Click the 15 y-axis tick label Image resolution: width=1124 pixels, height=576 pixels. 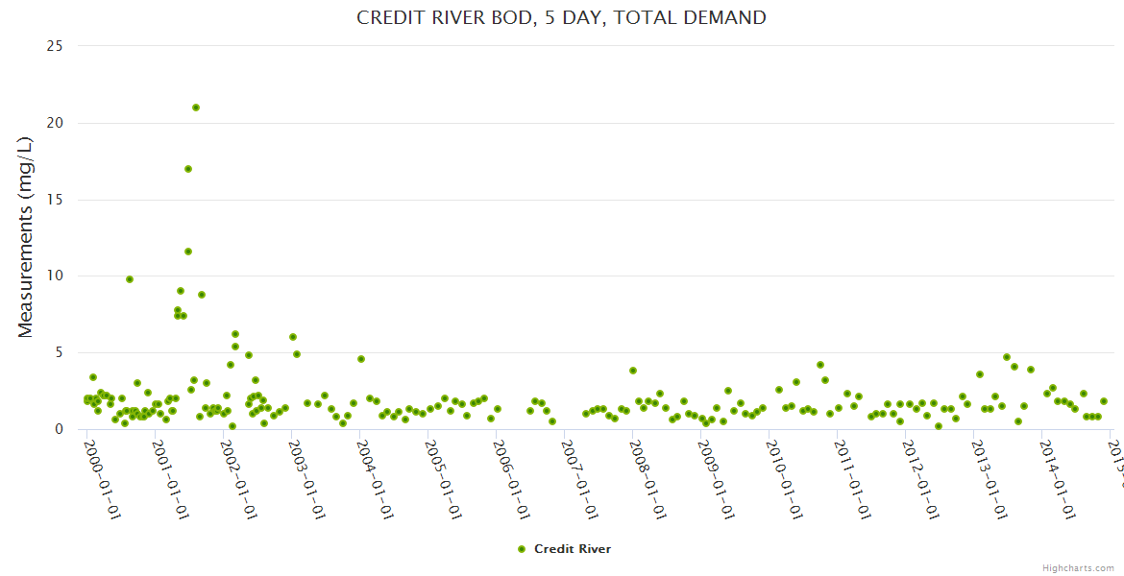pos(56,200)
